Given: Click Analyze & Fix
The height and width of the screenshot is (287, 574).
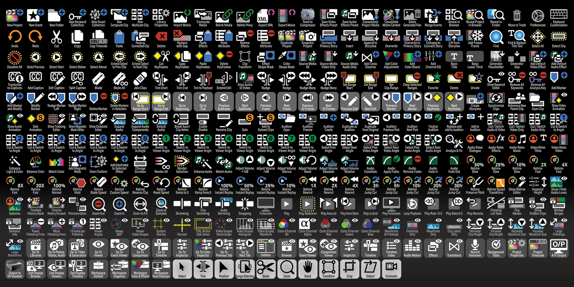Looking at the screenshot, I should pyautogui.click(x=454, y=143).
